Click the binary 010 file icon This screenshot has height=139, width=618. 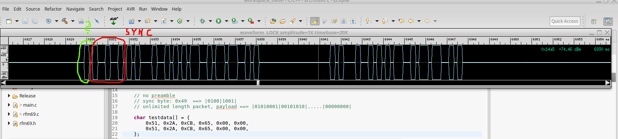[x=81, y=21]
